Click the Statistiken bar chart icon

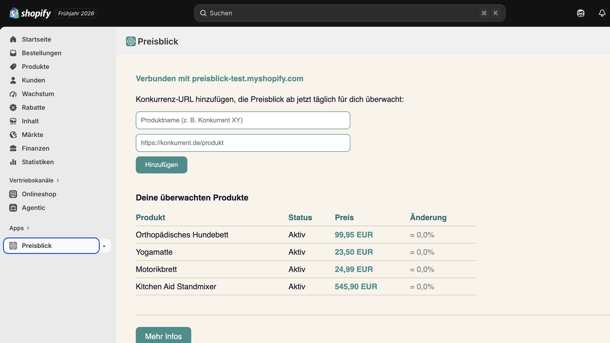click(x=13, y=162)
